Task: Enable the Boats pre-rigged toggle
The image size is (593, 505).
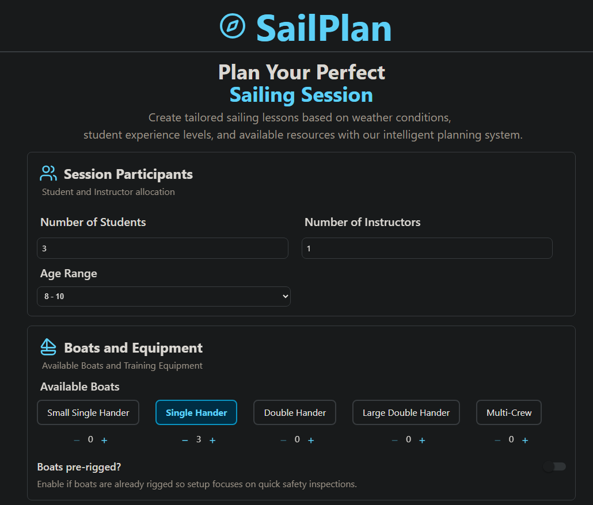Action: click(554, 466)
